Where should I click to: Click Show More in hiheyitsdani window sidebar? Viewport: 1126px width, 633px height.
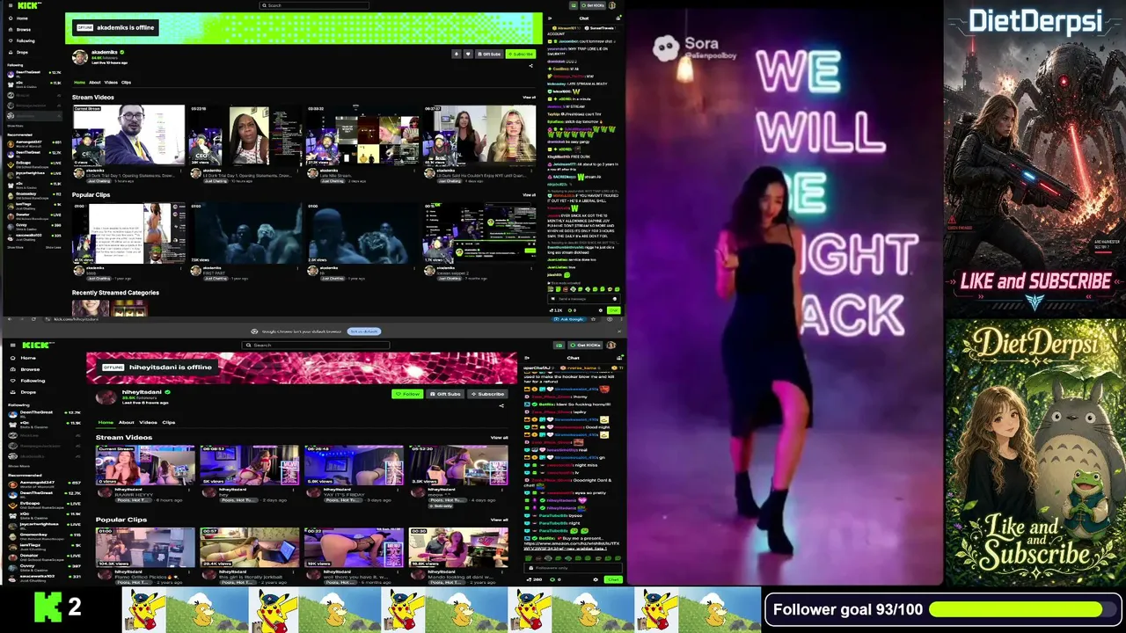(18, 466)
